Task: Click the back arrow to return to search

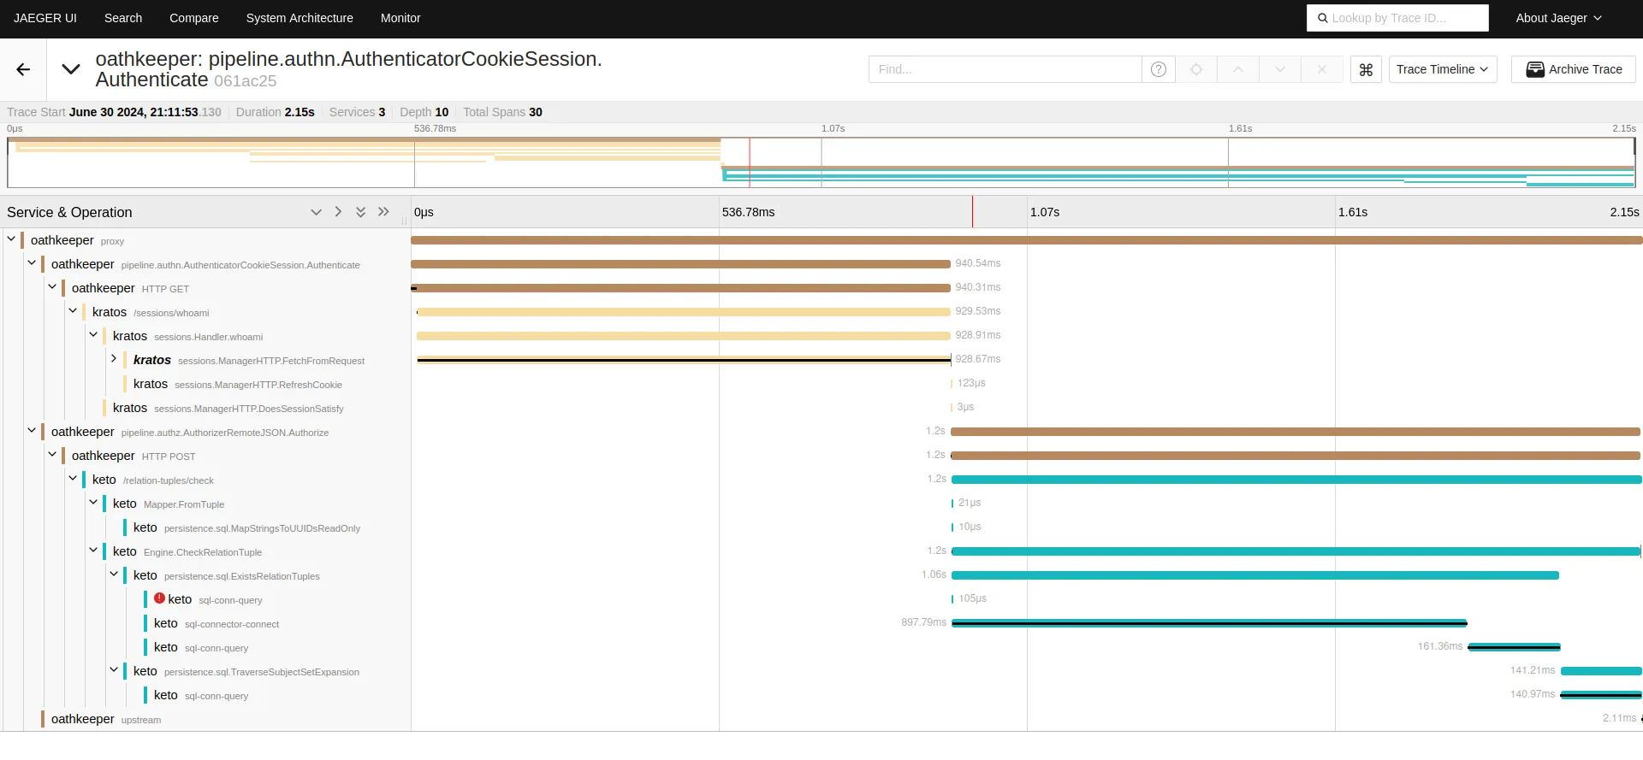Action: click(23, 69)
